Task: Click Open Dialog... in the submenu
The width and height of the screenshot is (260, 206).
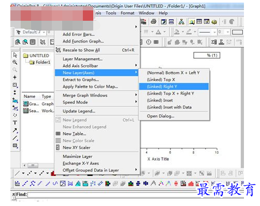Action: (x=174, y=116)
